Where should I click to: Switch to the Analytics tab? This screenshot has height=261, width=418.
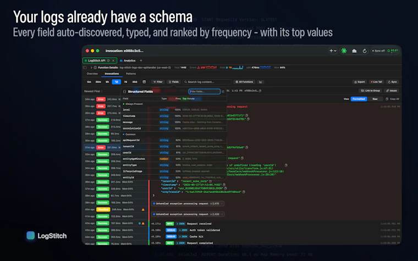click(128, 60)
